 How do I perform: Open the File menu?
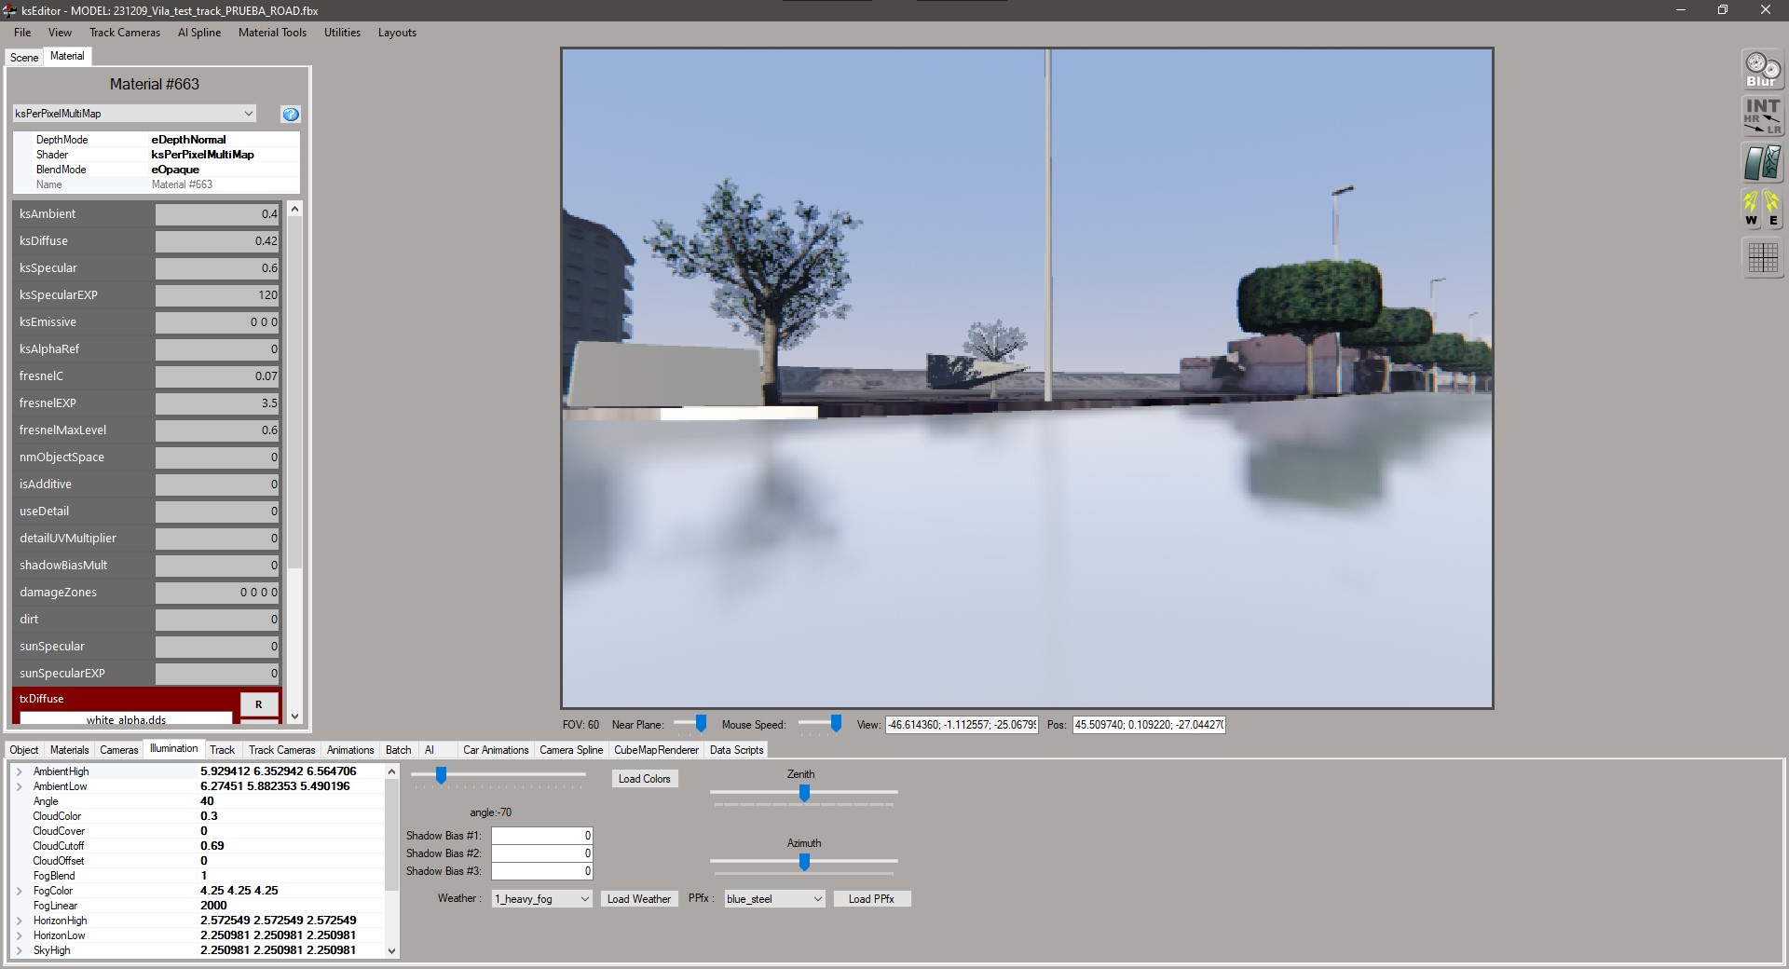22,33
